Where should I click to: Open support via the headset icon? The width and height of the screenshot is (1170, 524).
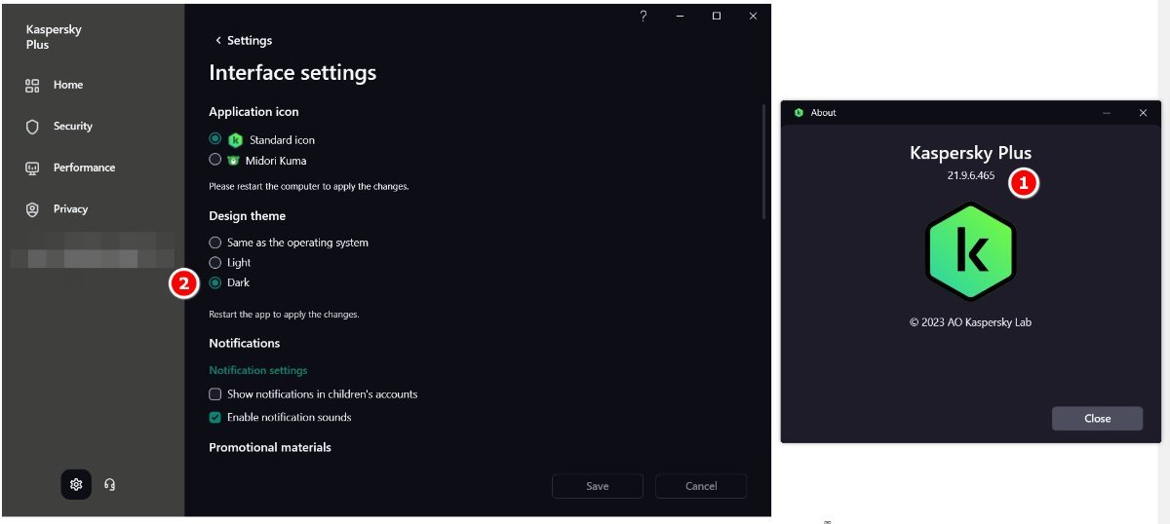tap(109, 484)
